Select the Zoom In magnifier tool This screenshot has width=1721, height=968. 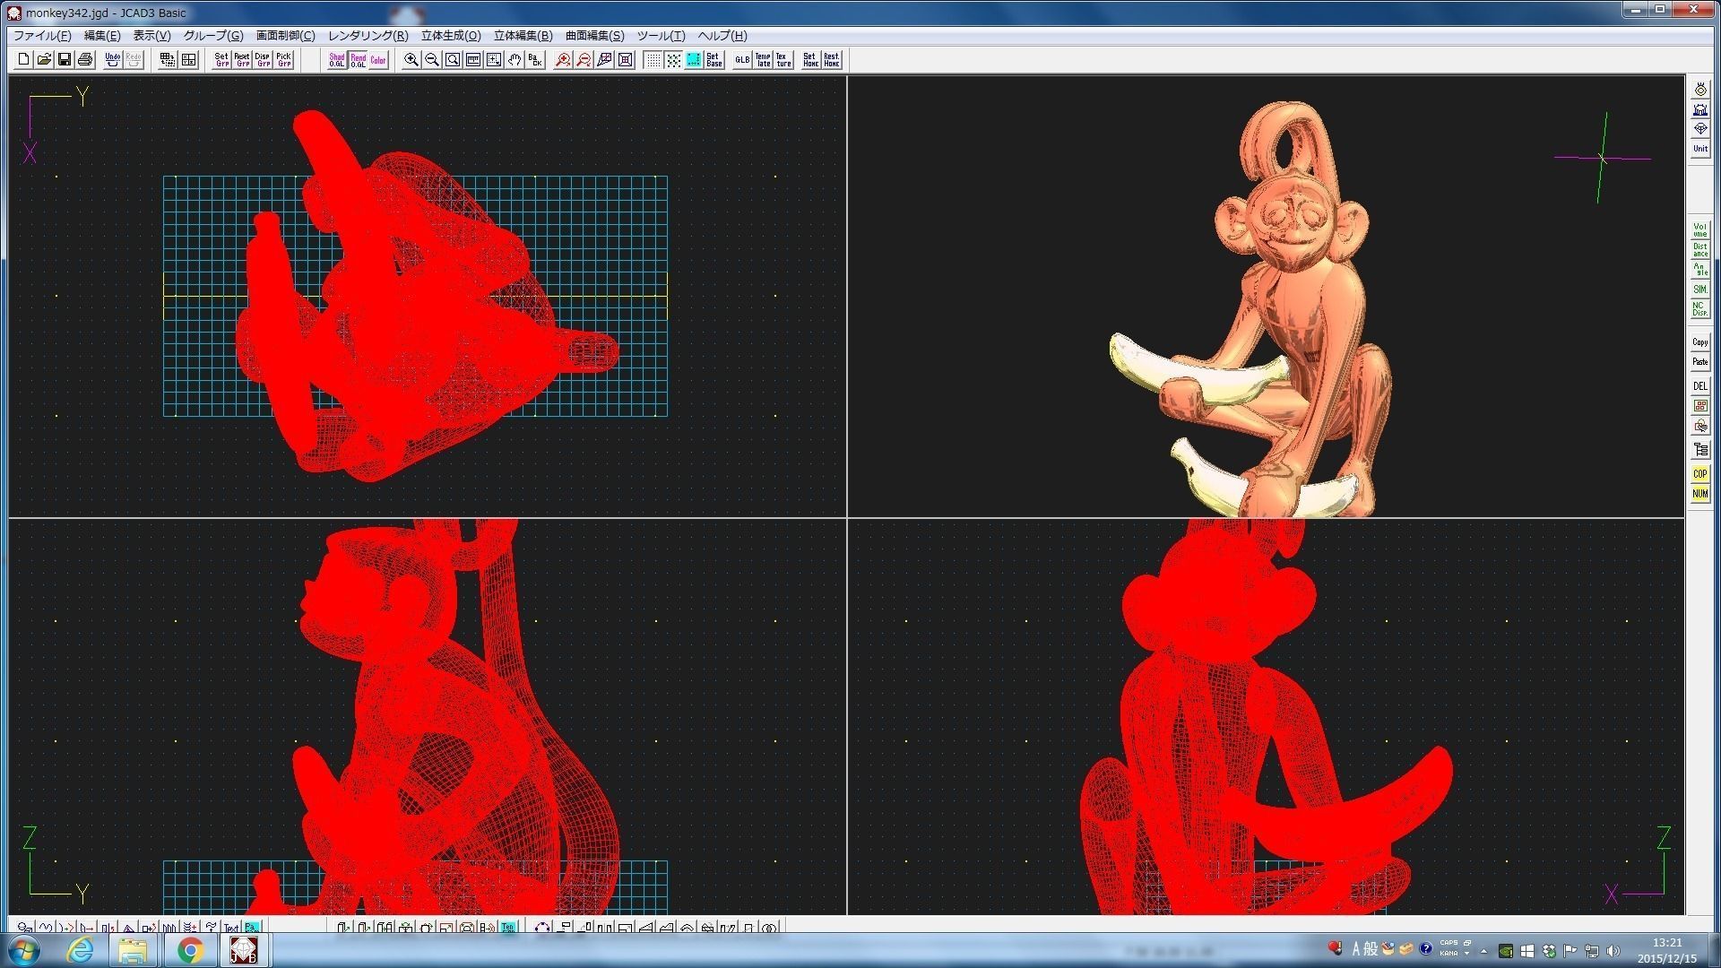(411, 60)
